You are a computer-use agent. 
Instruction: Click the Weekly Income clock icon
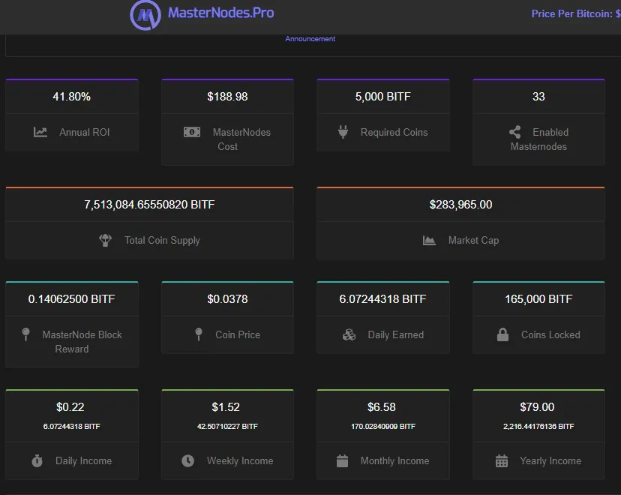point(187,460)
